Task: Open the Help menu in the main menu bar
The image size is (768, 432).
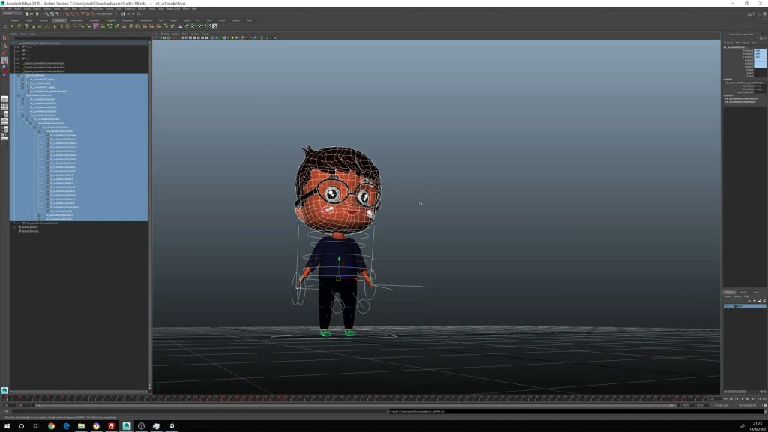Action: (x=194, y=9)
